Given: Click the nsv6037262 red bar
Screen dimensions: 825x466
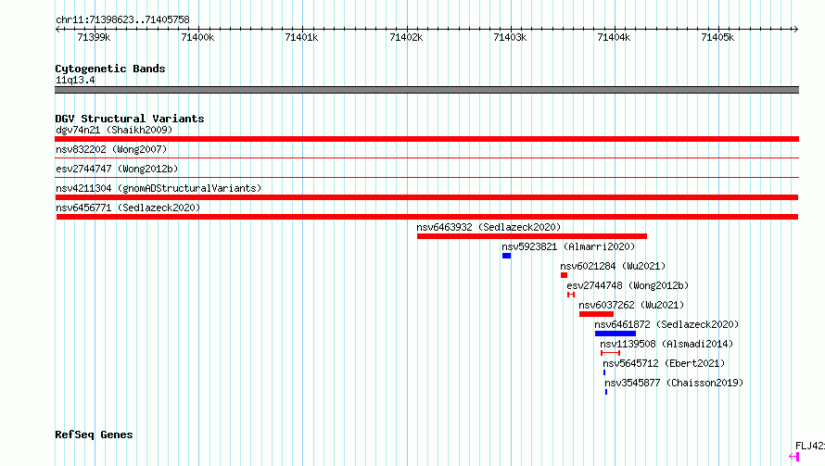Looking at the screenshot, I should click(x=597, y=314).
